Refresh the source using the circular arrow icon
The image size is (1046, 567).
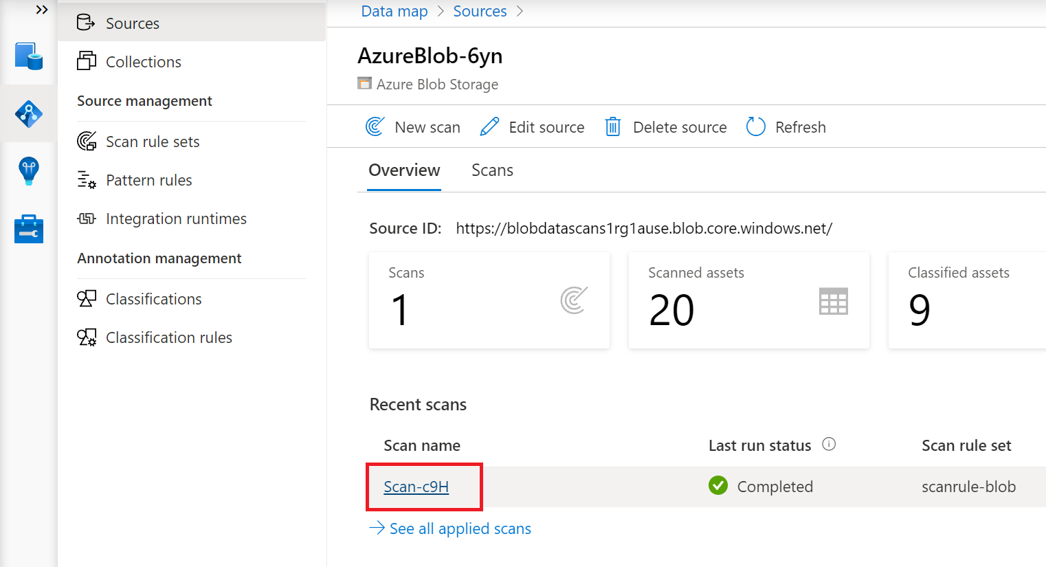[x=755, y=126]
